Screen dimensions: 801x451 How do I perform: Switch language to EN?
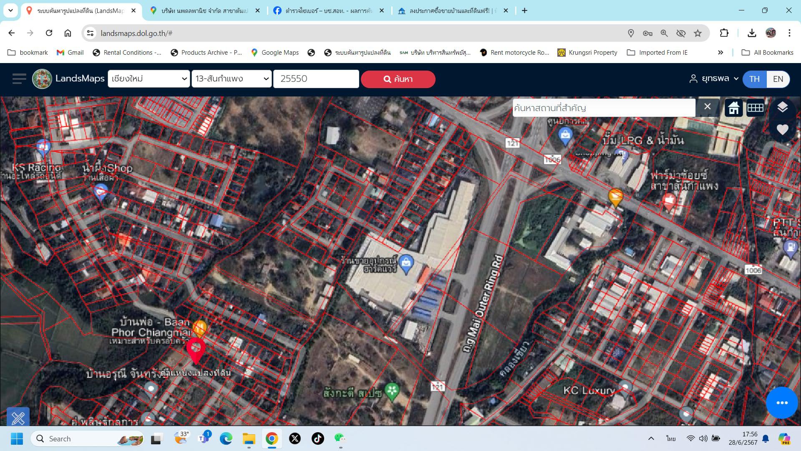click(778, 79)
